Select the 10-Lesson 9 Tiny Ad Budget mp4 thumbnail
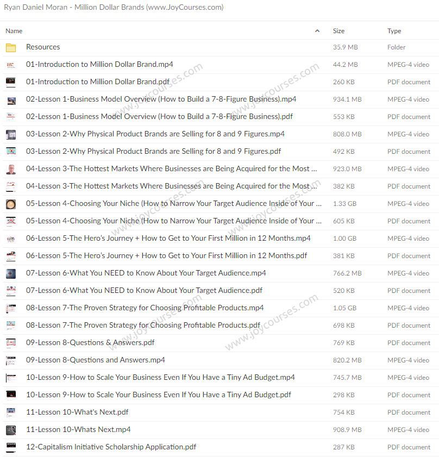This screenshot has height=457, width=439. [11, 378]
